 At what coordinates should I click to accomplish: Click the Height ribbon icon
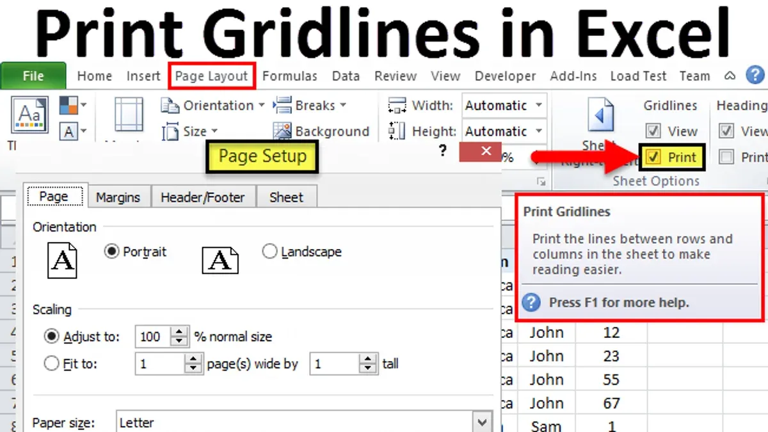pos(397,132)
